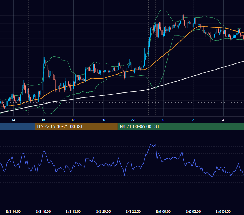Click the '14' hour label on chart axis
This screenshot has width=244, height=215.
(13, 120)
